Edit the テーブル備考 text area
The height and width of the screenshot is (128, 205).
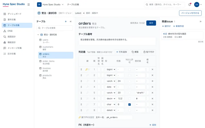pyautogui.click(x=117, y=41)
